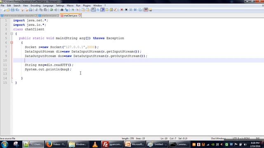Click the Dos\Windows line ending status field
The width and height of the screenshot is (264, 148).
[218, 139]
